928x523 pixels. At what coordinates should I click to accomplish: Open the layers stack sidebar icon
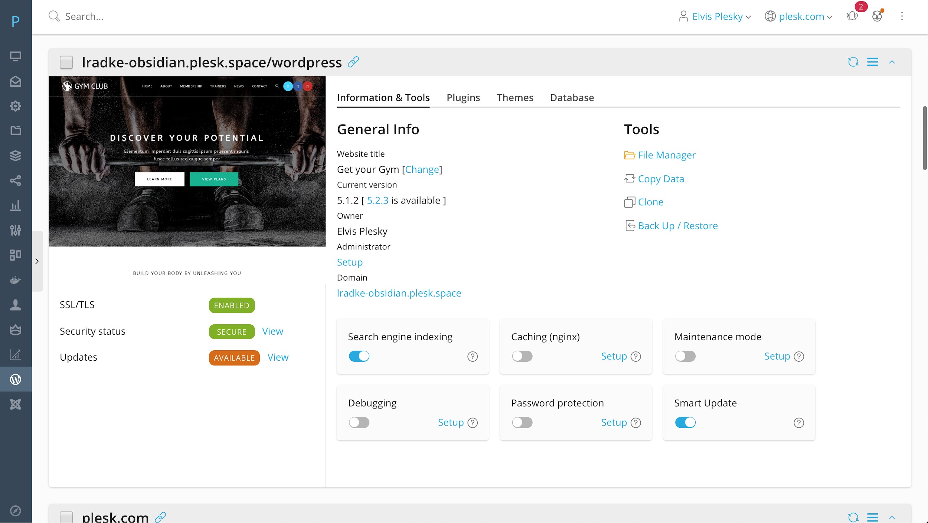coord(16,156)
